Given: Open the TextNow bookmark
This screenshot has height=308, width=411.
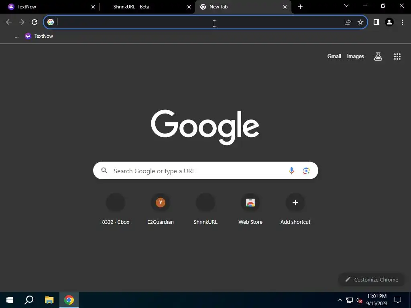Looking at the screenshot, I should click(39, 36).
